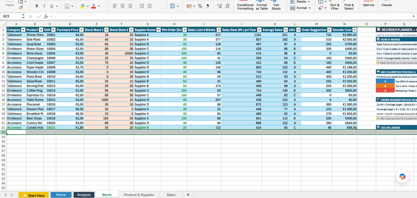Apply comma style
The width and height of the screenshot is (417, 198).
pyautogui.click(x=207, y=6)
